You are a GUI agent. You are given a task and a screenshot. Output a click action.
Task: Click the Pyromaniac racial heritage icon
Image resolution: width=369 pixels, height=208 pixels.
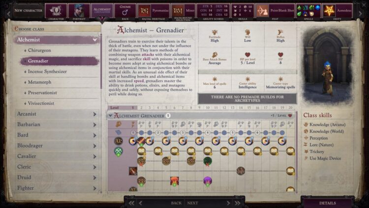[145, 10]
